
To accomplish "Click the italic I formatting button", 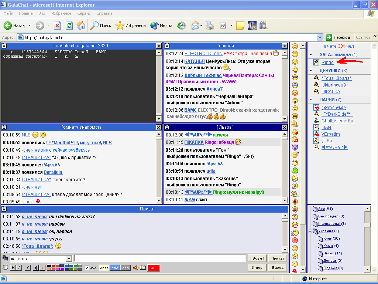I will tap(19, 268).
